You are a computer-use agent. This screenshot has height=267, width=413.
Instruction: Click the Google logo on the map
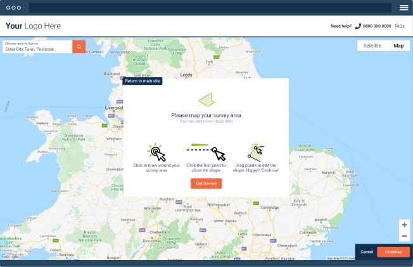10,256
